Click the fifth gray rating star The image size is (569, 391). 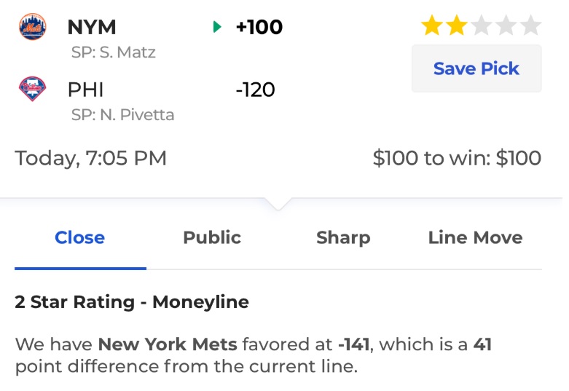tap(530, 25)
